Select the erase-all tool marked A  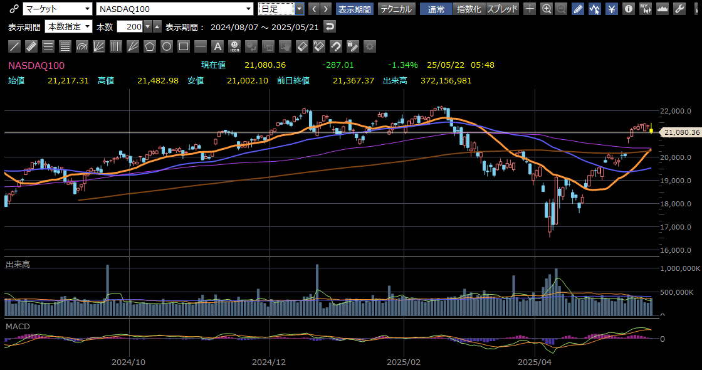click(319, 46)
